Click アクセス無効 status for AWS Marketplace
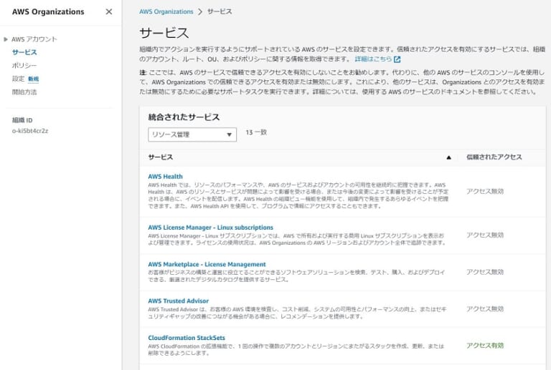The width and height of the screenshot is (551, 370). click(x=485, y=272)
